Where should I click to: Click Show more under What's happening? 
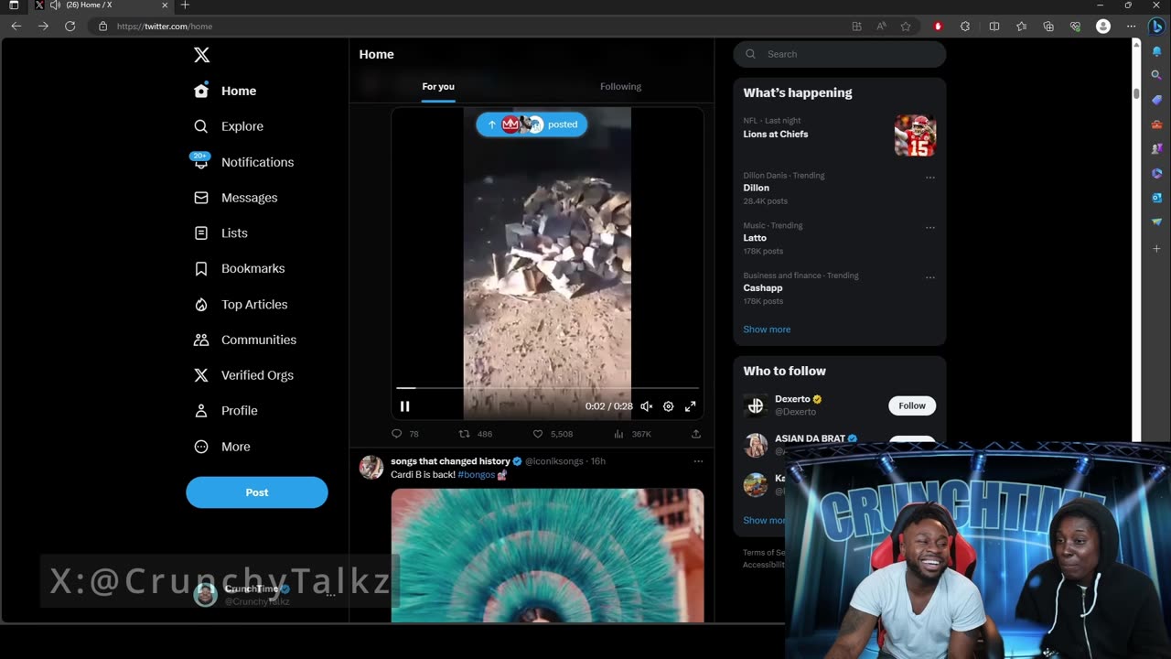[x=767, y=329]
